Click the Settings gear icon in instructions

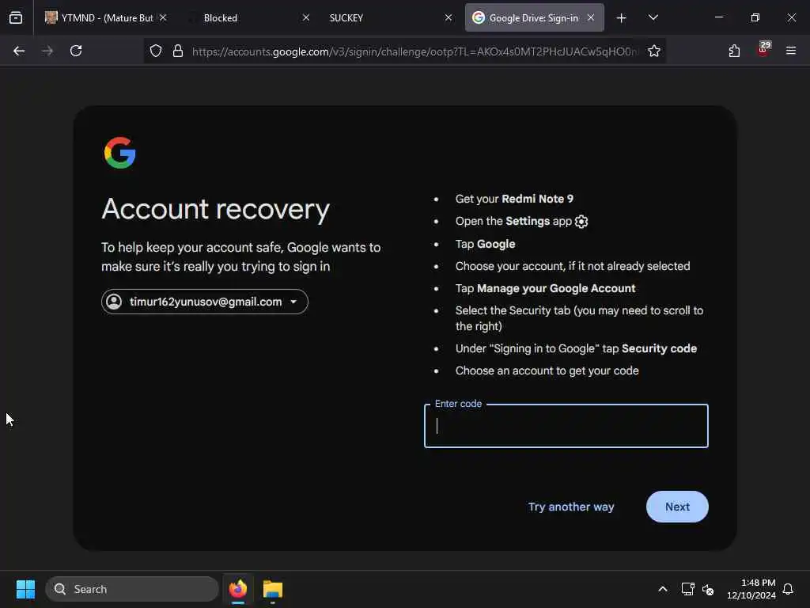(581, 222)
